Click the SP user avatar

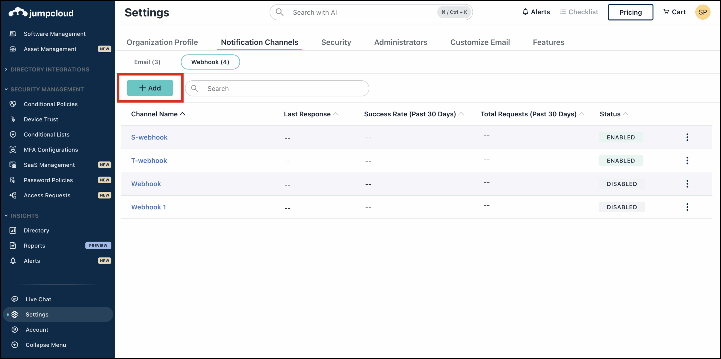click(x=702, y=12)
